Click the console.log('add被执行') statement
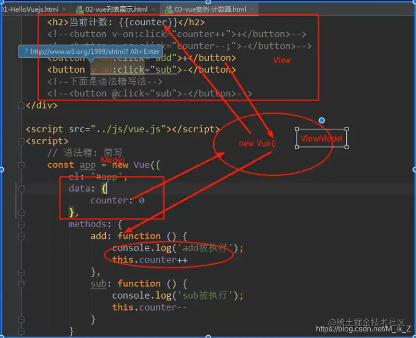Viewport: 416px width, 338px height. tap(177, 248)
